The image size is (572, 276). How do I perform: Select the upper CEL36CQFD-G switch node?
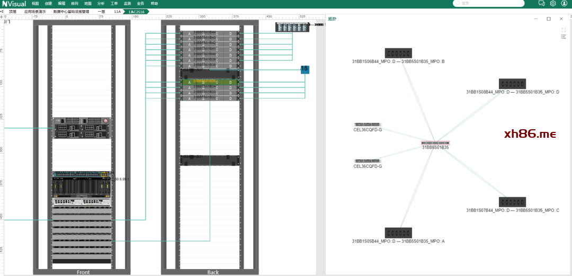[x=368, y=124]
